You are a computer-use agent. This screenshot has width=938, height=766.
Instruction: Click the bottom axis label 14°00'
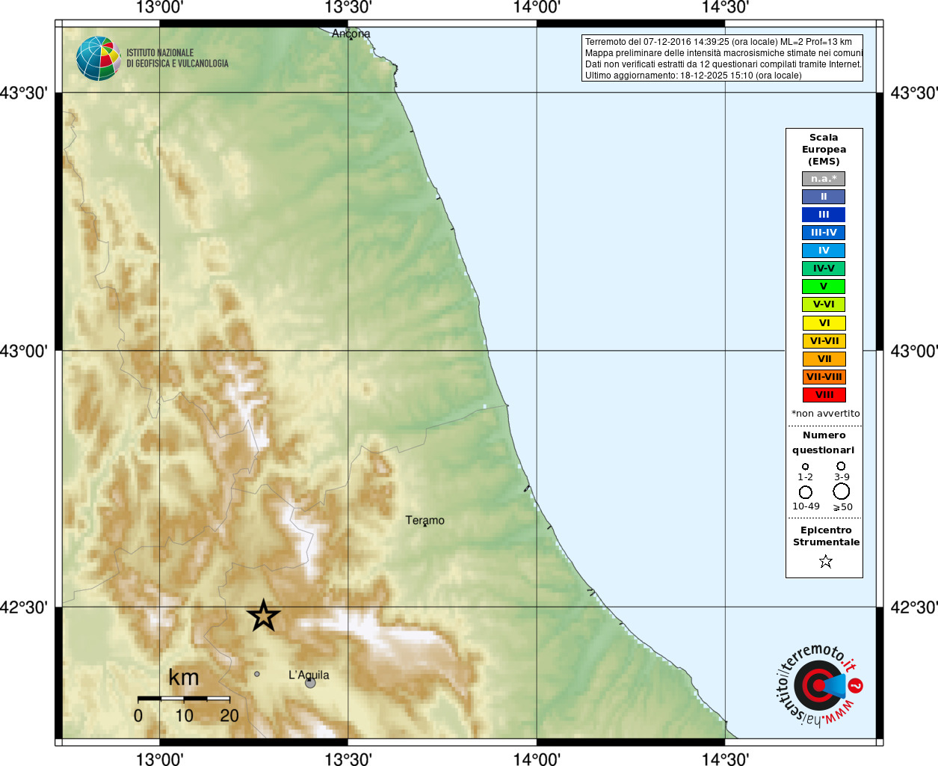click(x=537, y=759)
